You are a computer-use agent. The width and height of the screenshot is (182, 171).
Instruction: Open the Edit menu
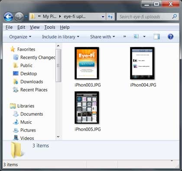tap(21, 27)
